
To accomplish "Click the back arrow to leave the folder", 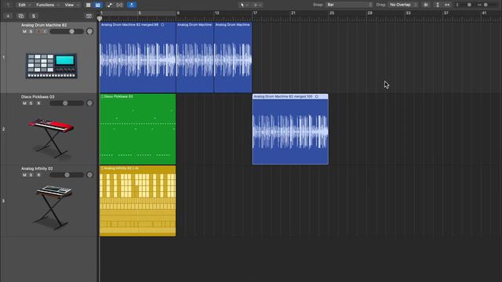I will 9,5.
